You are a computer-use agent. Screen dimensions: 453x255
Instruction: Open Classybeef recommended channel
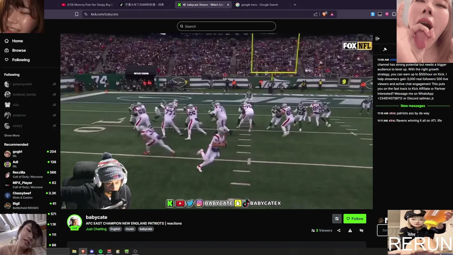(x=30, y=195)
